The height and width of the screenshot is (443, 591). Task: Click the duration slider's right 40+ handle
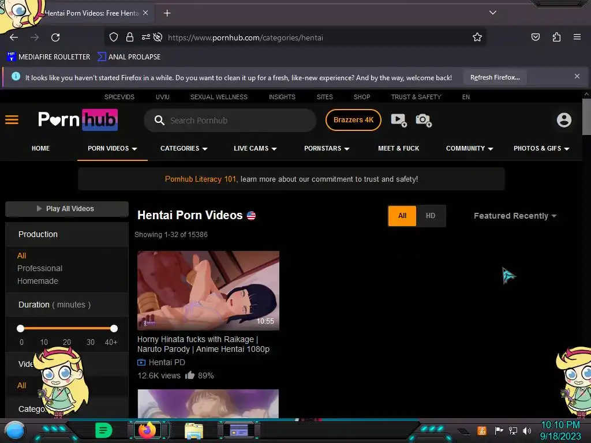pos(114,328)
